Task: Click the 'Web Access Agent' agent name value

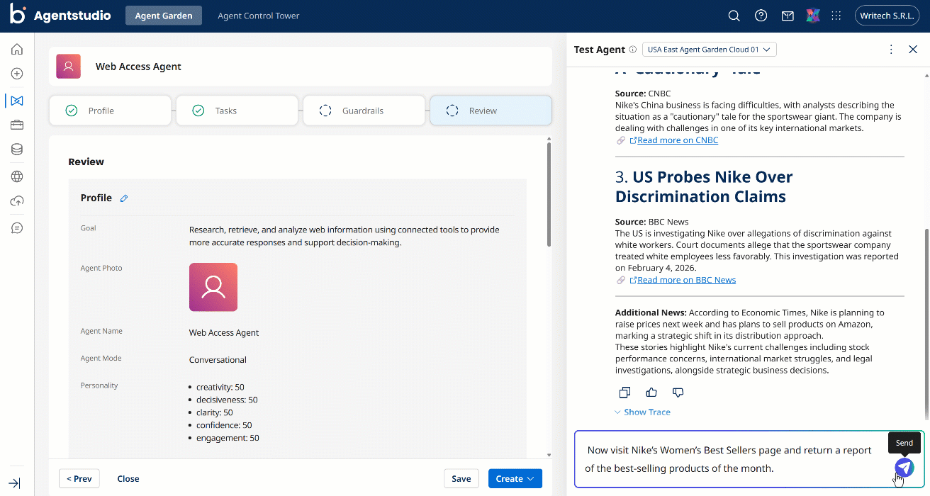Action: point(224,333)
